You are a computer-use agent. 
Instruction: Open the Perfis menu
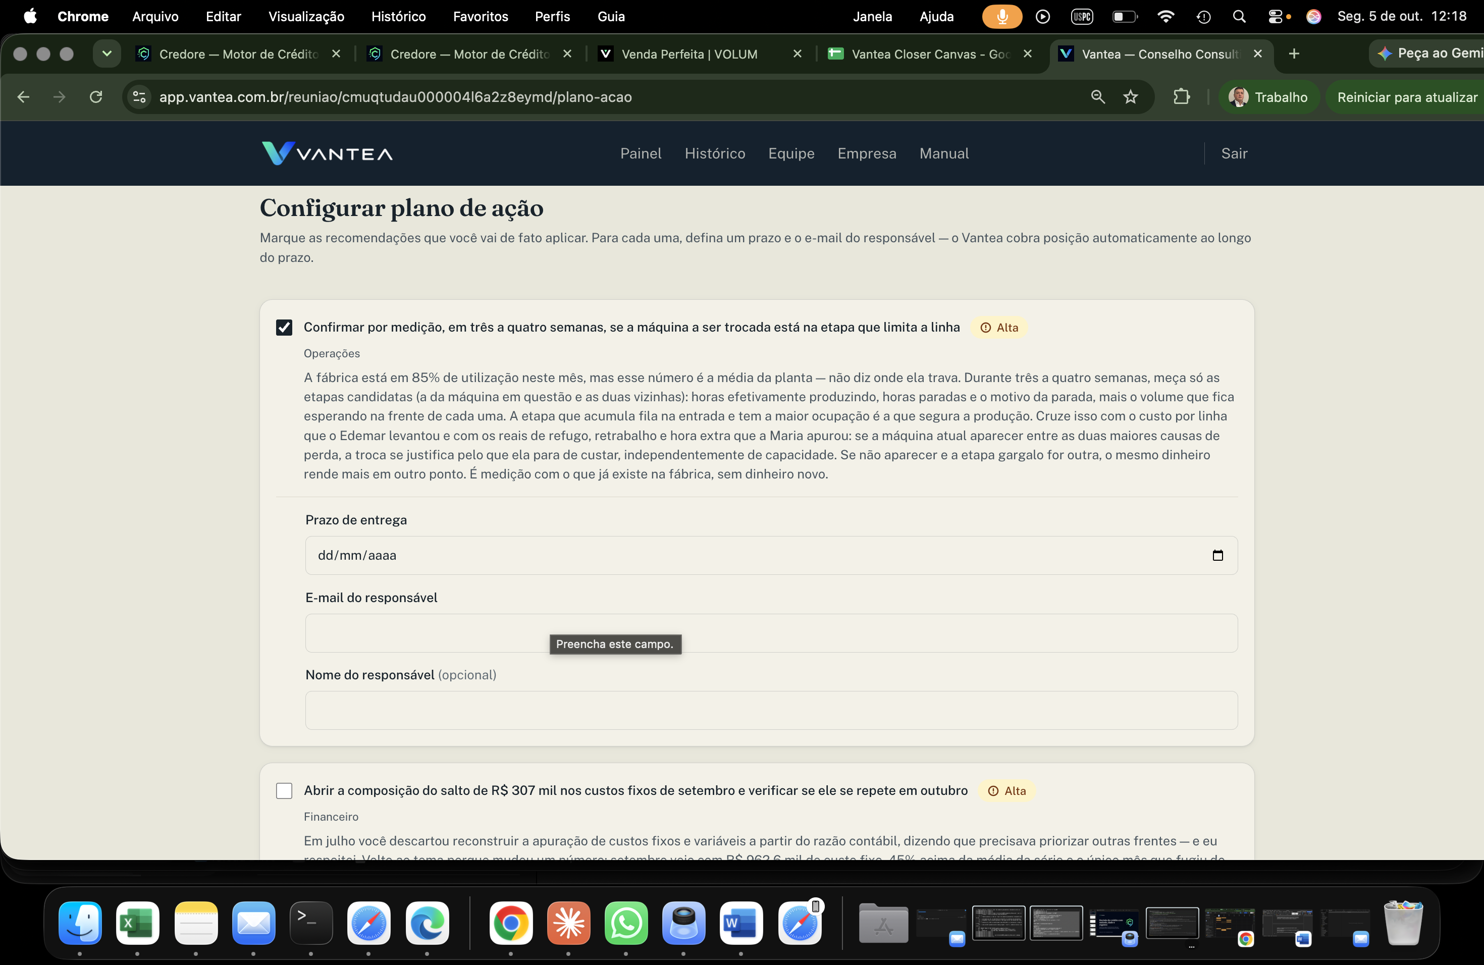(552, 16)
